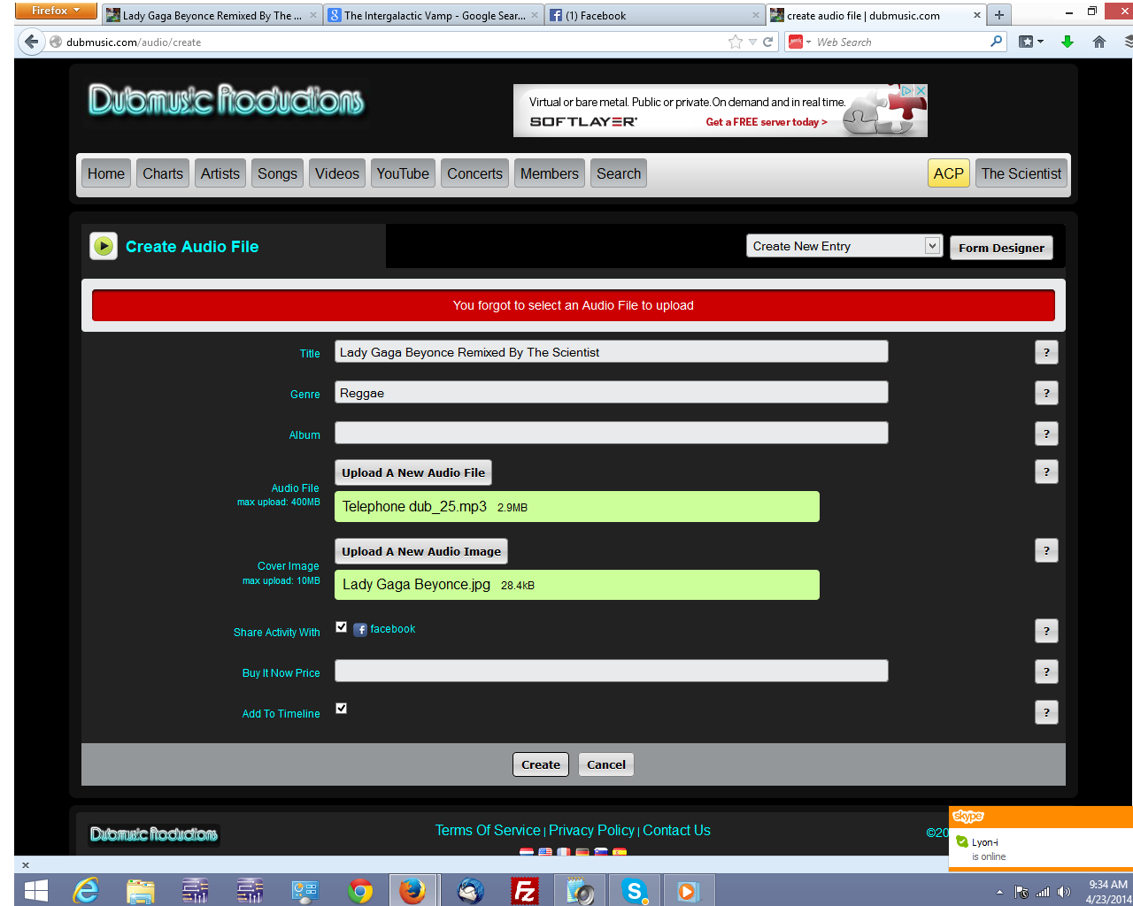The image size is (1133, 906).
Task: Expand the address bar history dropdown arrow
Action: pos(752,42)
